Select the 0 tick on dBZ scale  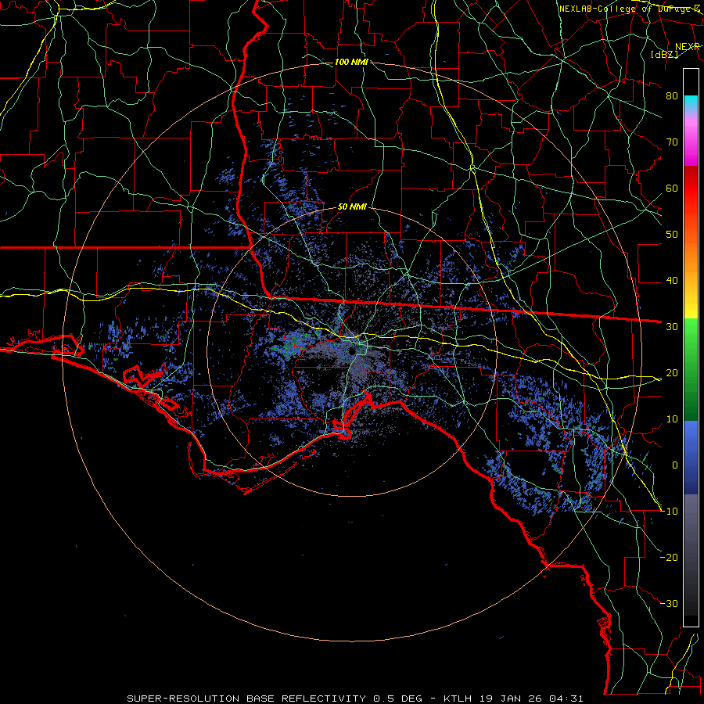[675, 465]
